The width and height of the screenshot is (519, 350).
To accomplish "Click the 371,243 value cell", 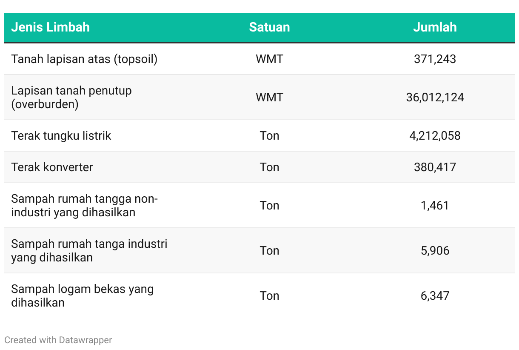I will (435, 59).
